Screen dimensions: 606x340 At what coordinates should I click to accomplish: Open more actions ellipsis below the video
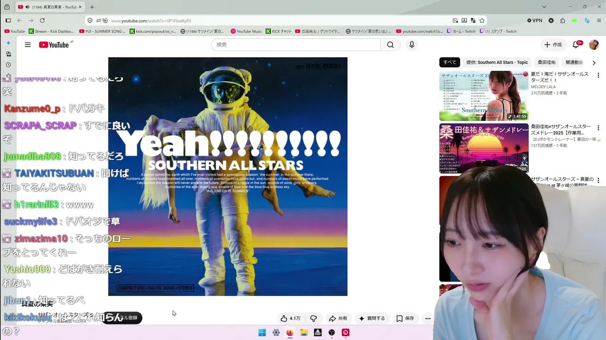click(x=428, y=318)
